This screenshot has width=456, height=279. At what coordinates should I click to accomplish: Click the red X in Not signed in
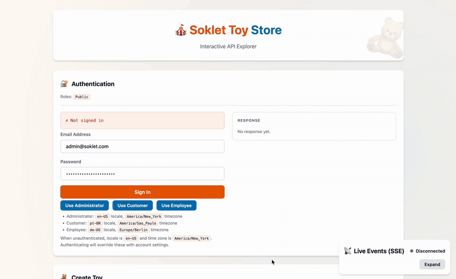click(x=67, y=121)
